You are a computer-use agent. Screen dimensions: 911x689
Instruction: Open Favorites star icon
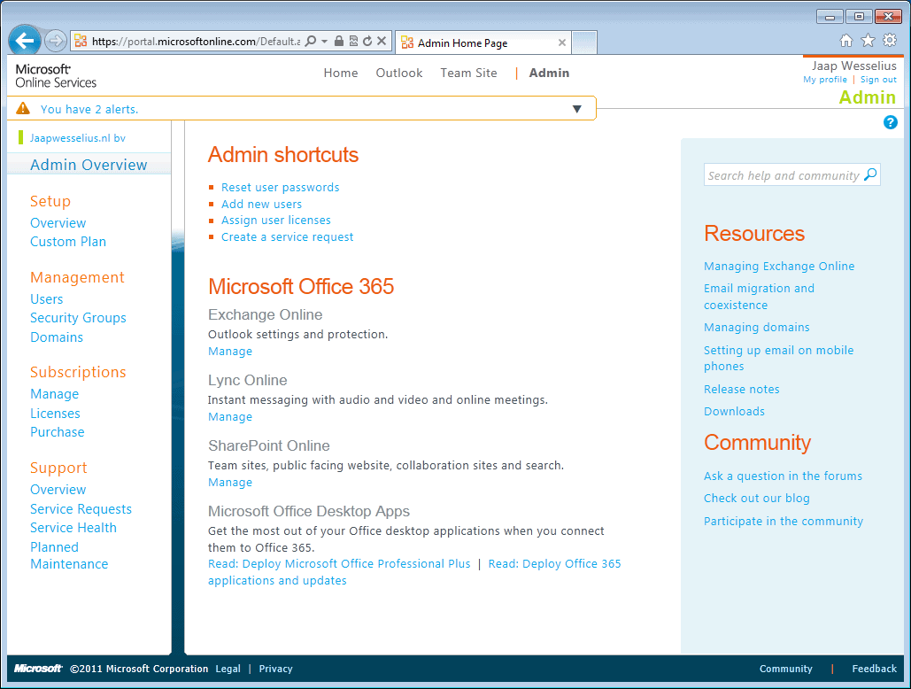point(868,41)
